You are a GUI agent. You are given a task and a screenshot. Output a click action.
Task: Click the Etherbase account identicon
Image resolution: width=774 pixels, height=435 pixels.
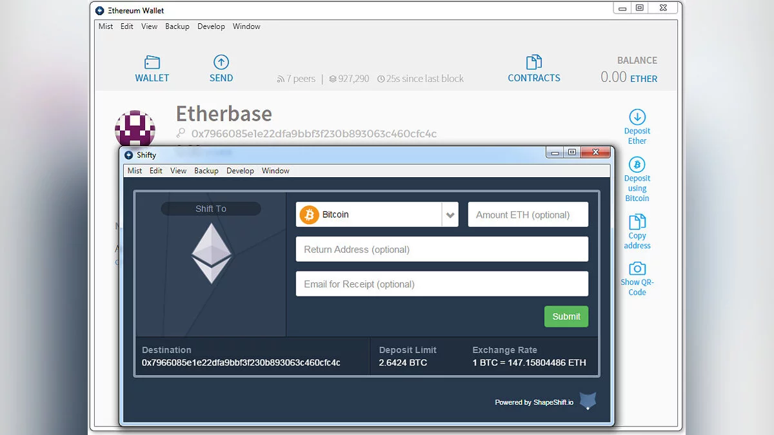(135, 128)
